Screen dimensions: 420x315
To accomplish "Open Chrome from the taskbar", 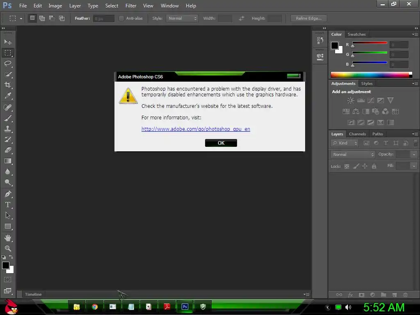I will (95, 307).
